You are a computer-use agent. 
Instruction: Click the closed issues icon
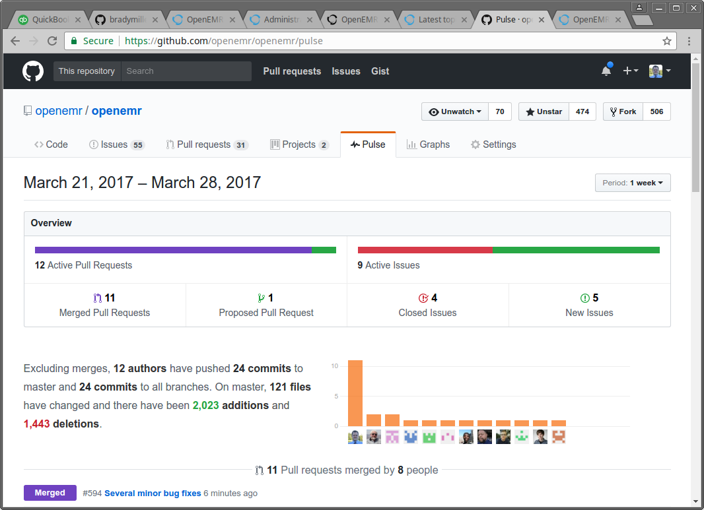(x=423, y=298)
